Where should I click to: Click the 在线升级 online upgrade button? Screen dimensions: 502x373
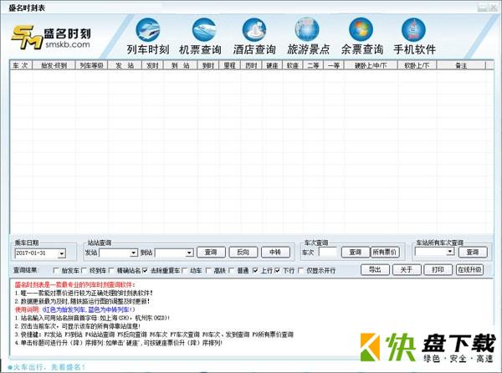(469, 269)
